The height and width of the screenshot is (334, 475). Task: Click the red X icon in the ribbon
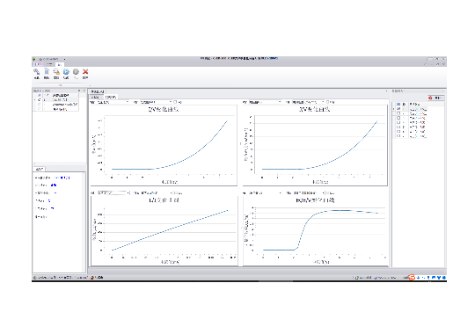[85, 72]
